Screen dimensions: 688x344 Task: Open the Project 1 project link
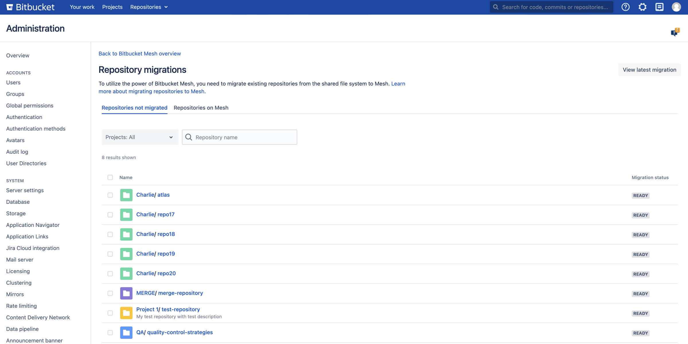point(147,309)
